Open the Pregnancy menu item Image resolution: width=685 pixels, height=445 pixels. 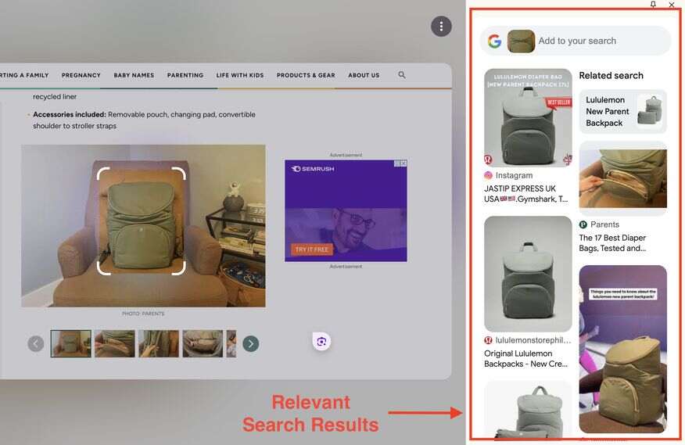tap(81, 75)
